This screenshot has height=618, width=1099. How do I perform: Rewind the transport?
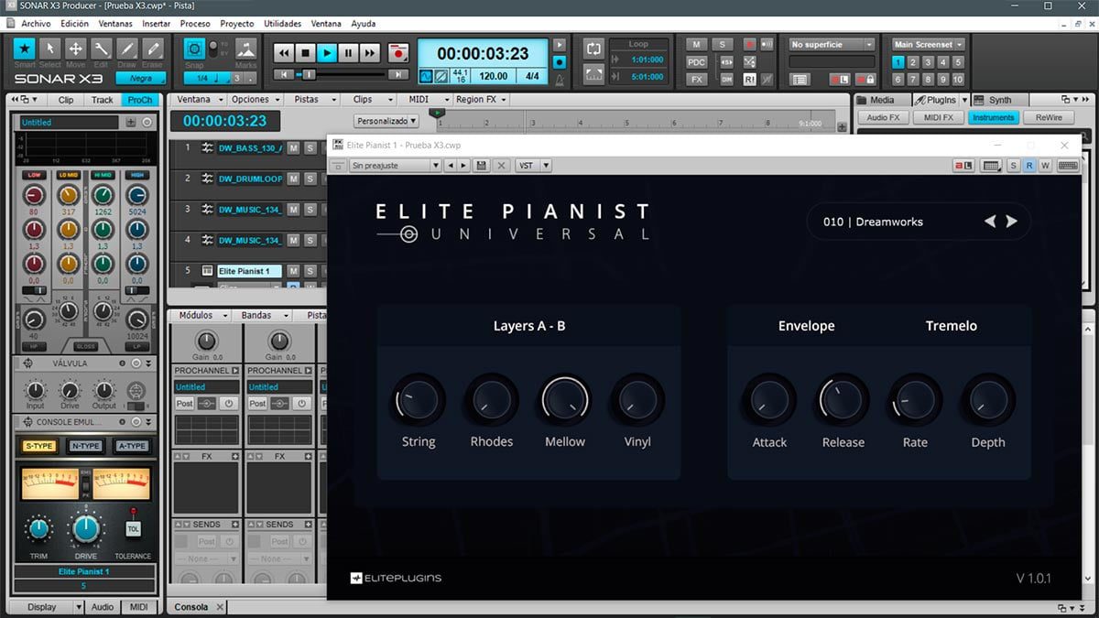click(284, 54)
